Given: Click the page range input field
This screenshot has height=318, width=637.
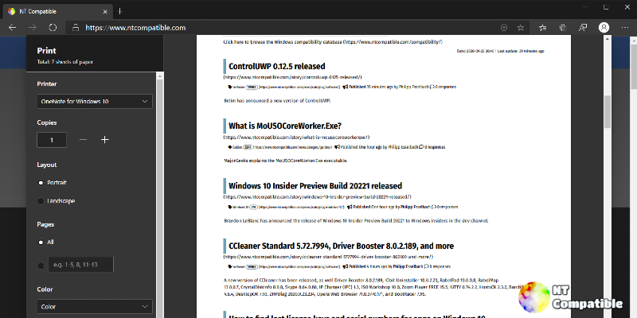Looking at the screenshot, I should click(81, 265).
